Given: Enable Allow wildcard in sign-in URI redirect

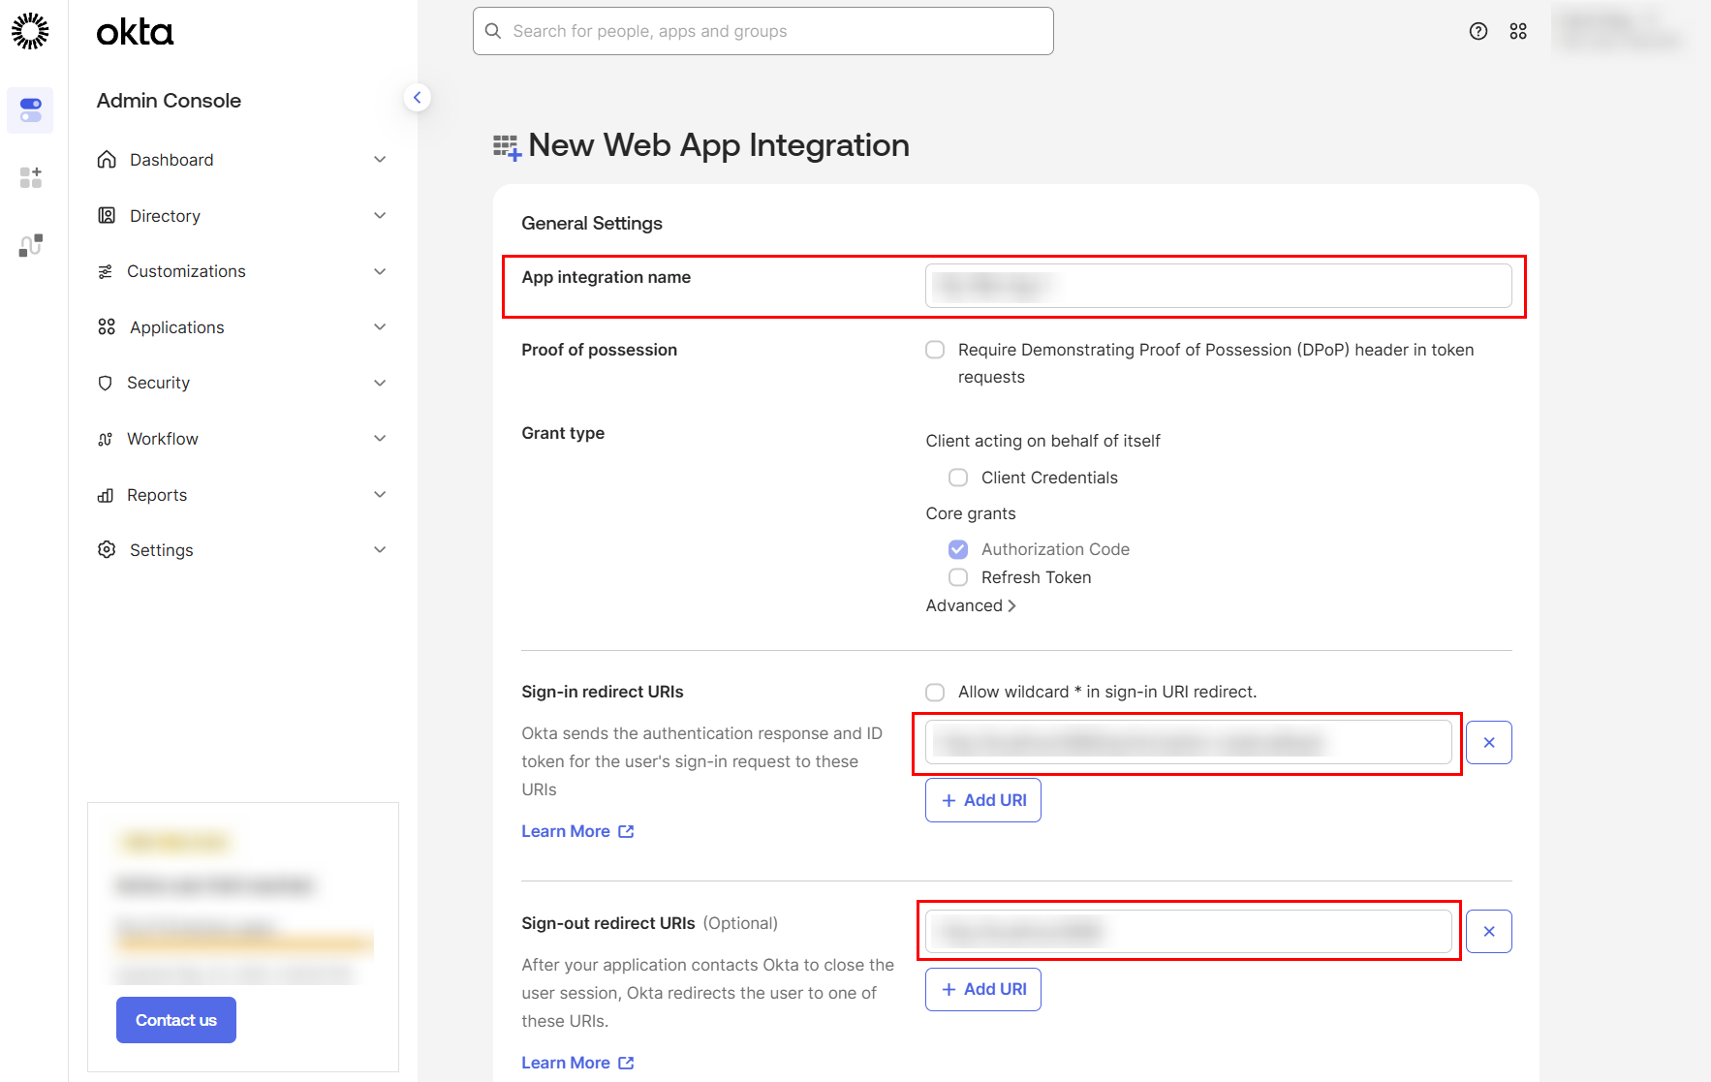Looking at the screenshot, I should point(935,692).
